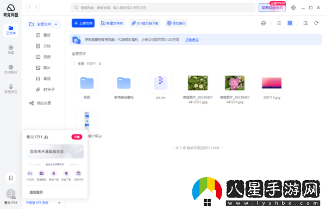
Task: Open 我的分享 my shares
Action: 40,103
